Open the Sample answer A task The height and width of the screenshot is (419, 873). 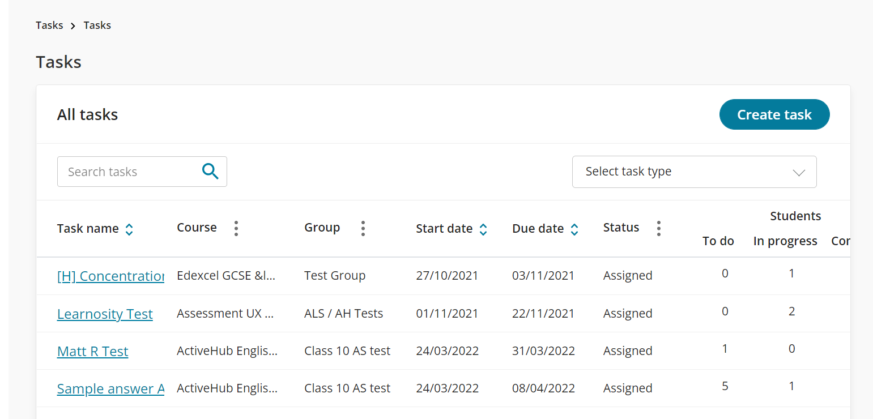[110, 388]
